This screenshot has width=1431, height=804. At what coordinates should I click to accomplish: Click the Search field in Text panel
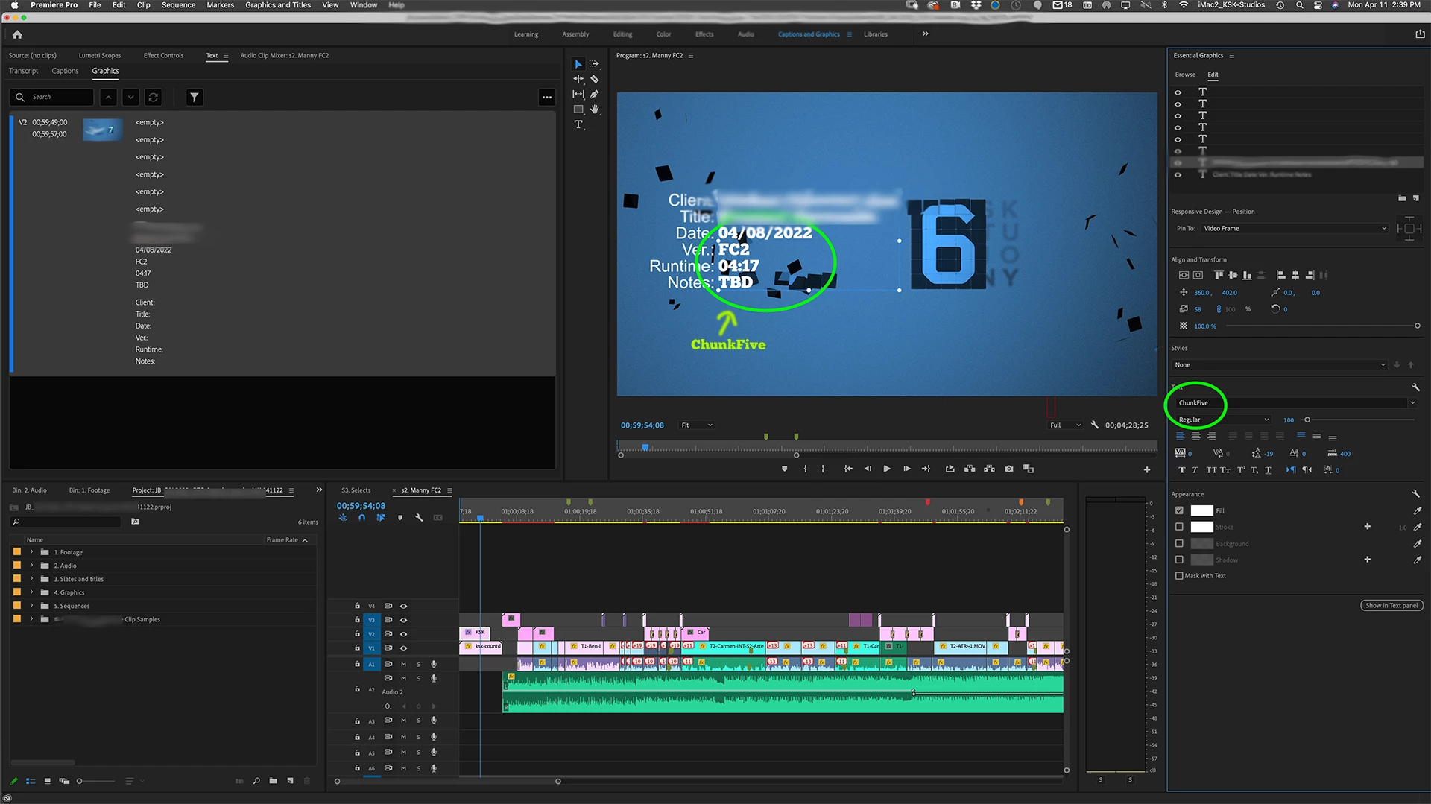click(x=52, y=98)
